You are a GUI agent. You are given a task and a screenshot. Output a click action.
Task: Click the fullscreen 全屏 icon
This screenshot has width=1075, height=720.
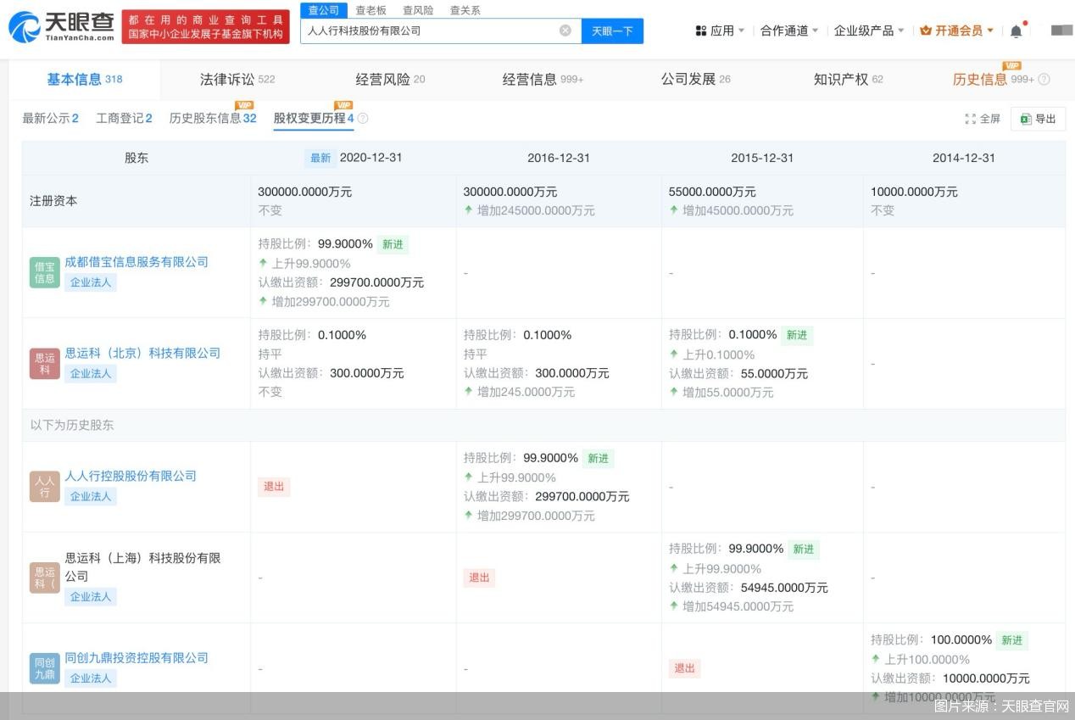pos(983,119)
